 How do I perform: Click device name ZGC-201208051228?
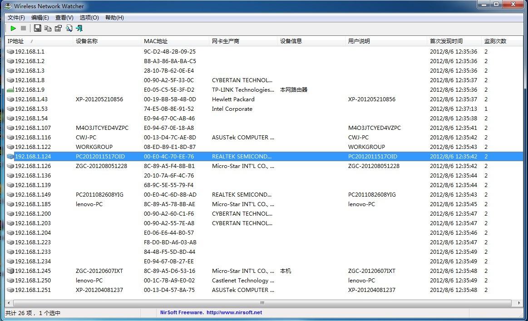click(x=101, y=166)
